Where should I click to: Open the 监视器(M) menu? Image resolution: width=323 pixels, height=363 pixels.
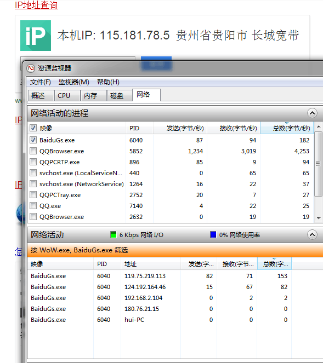(73, 82)
